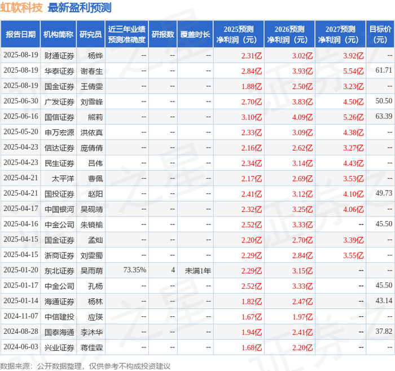Click report date 2025-04-17
395x371 pixels.
pos(21,209)
